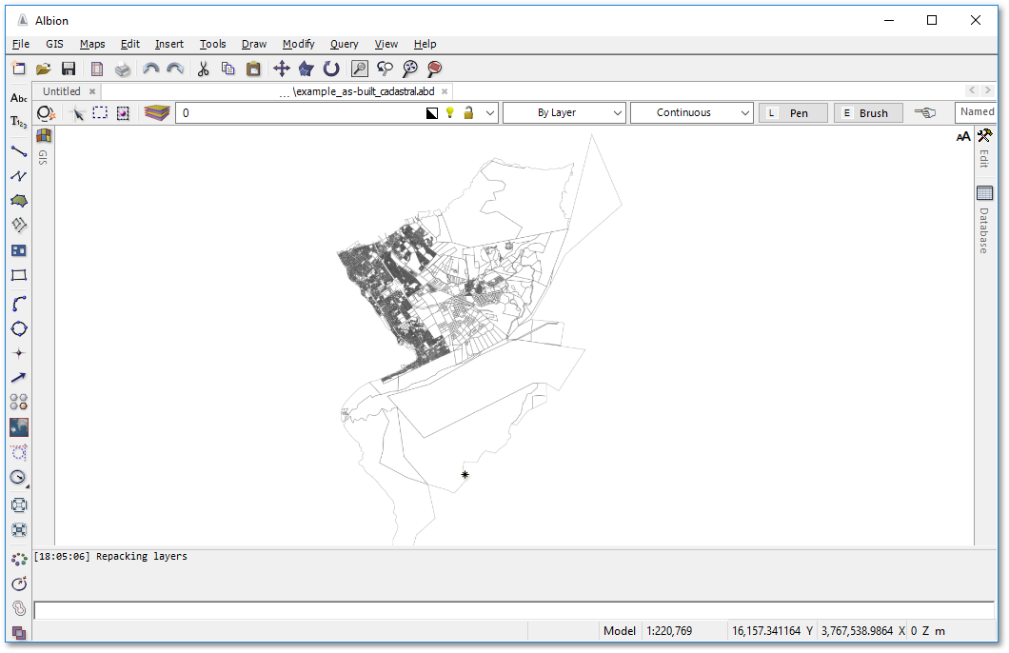
Task: Select the Arc drawing tool
Action: tap(19, 304)
